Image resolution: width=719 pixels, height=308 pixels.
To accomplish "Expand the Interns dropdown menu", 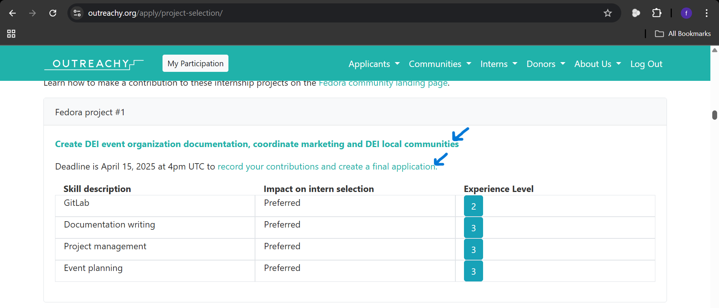I will point(499,64).
